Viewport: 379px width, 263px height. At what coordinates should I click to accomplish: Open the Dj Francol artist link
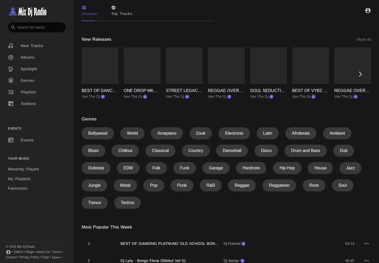232,244
